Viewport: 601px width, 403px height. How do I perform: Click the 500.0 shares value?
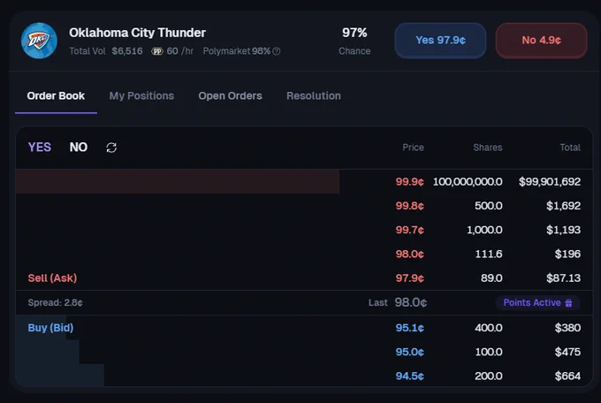point(488,206)
